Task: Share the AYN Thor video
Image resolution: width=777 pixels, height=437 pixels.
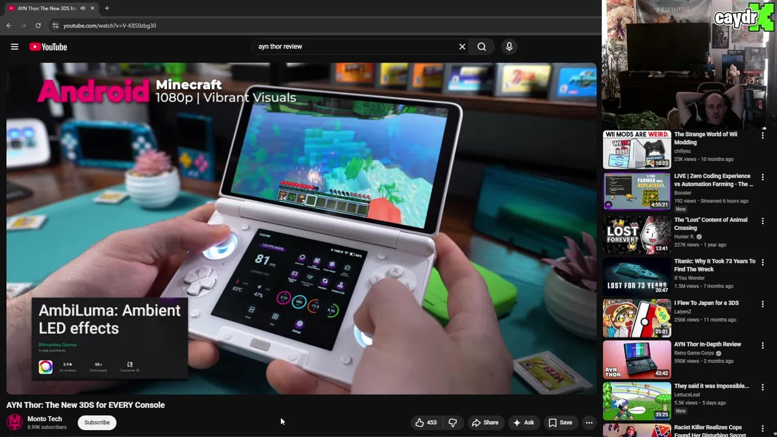Action: [485, 422]
